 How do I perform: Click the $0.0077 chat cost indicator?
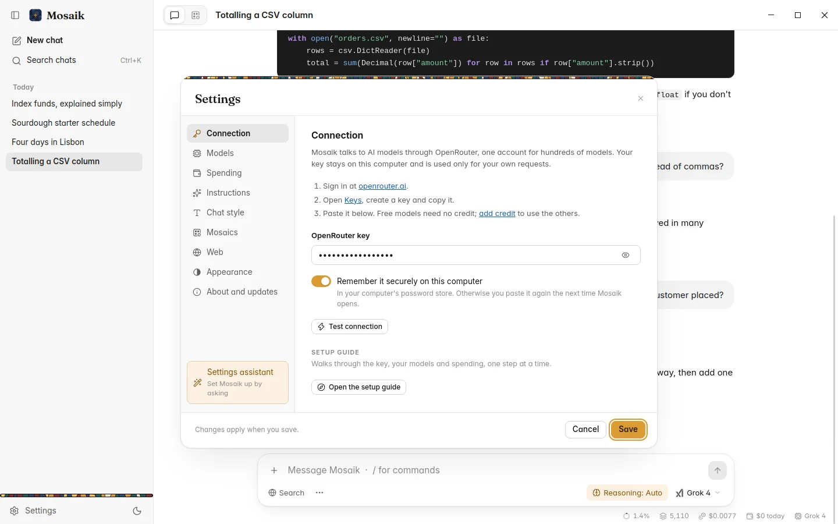tap(718, 516)
